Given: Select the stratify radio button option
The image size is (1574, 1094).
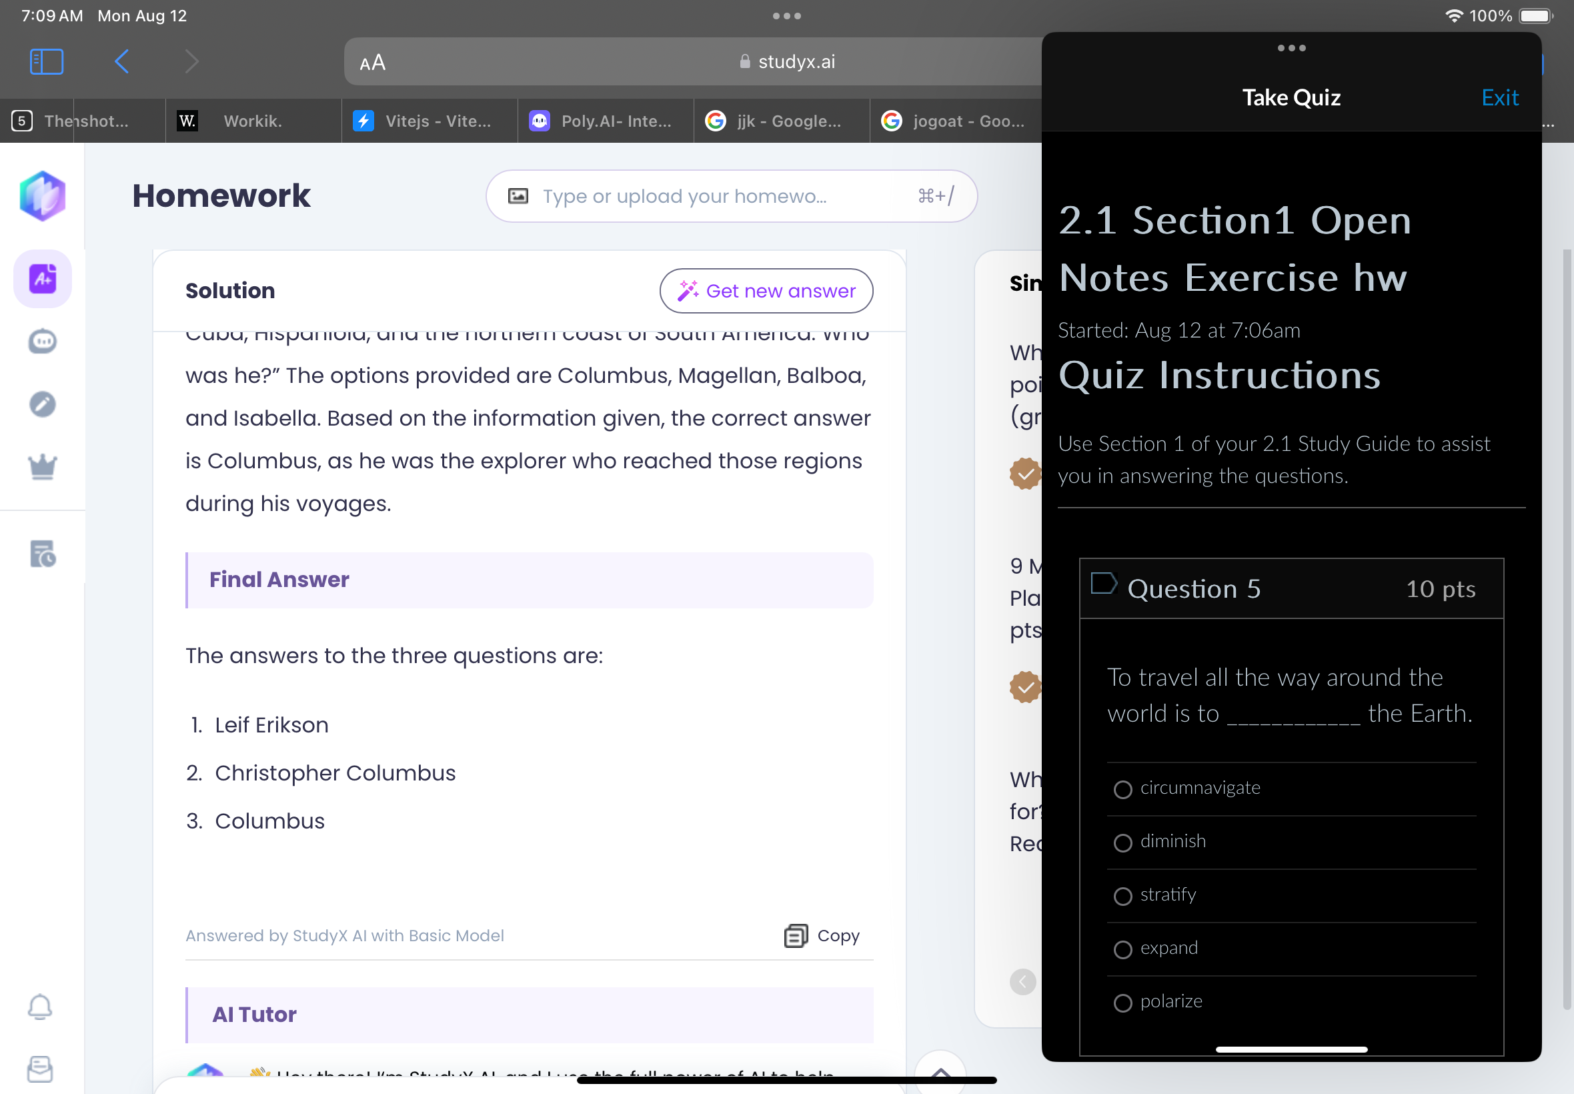Looking at the screenshot, I should pos(1120,895).
